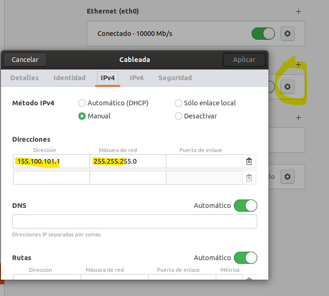Click Puerta de enlace field of first row

click(x=204, y=161)
